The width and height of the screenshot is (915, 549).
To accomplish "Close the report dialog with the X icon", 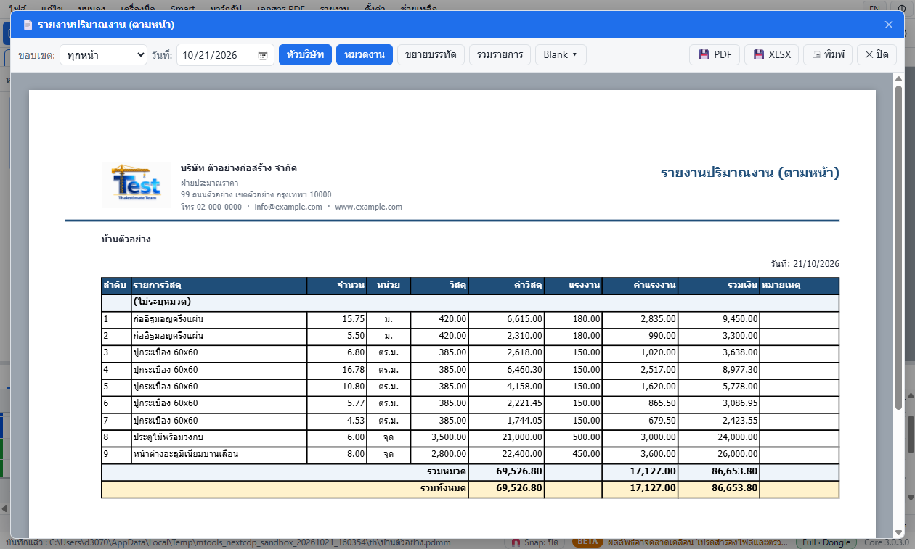I will (889, 25).
